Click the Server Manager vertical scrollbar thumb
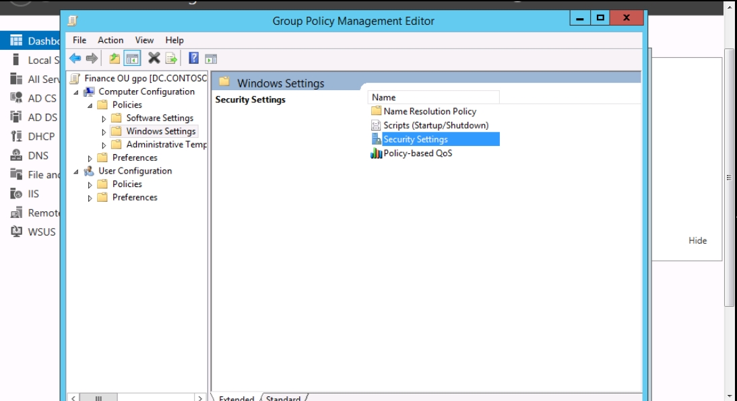737x401 pixels. click(729, 178)
